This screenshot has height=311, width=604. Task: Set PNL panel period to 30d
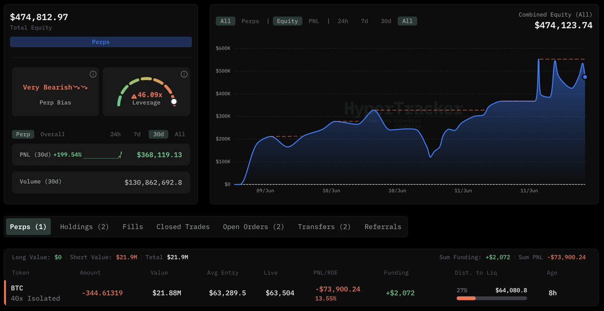pos(159,134)
